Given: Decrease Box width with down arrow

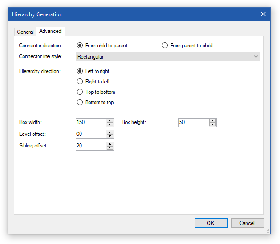Looking at the screenshot, I should coord(110,124).
